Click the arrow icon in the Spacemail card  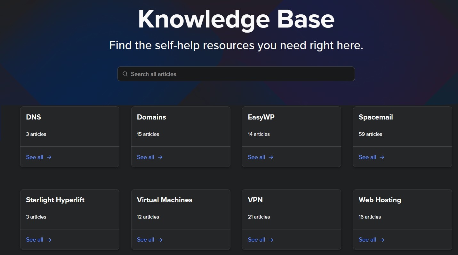pyautogui.click(x=382, y=157)
